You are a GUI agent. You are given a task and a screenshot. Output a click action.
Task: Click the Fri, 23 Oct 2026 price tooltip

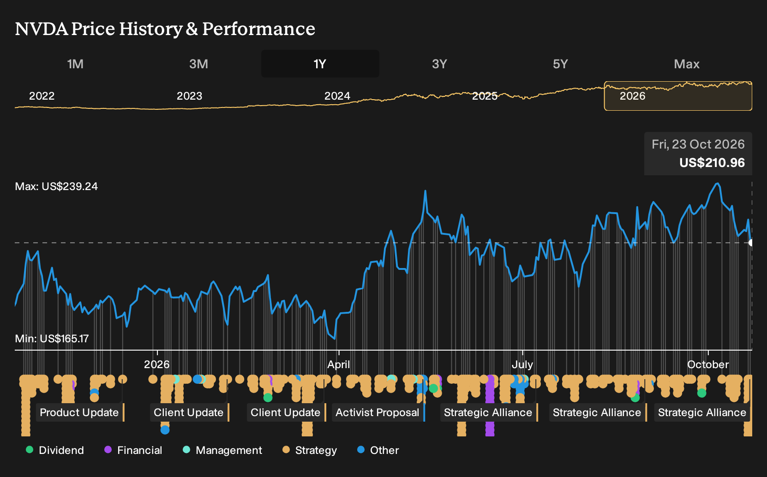click(698, 154)
